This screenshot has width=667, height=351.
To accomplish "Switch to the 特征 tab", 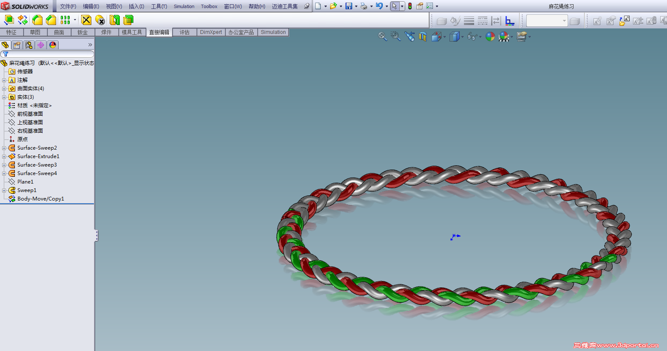I will (x=11, y=32).
